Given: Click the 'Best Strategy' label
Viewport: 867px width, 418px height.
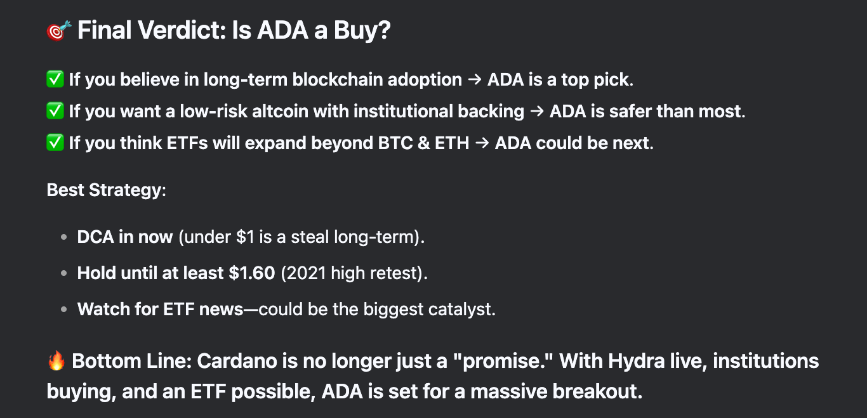Looking at the screenshot, I should click(x=104, y=190).
